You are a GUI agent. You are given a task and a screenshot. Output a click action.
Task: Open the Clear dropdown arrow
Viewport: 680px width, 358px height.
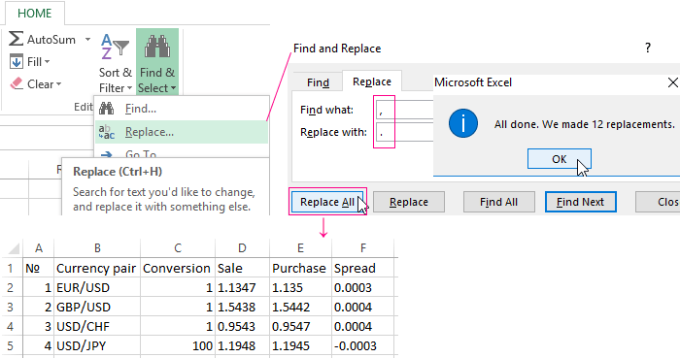[58, 84]
